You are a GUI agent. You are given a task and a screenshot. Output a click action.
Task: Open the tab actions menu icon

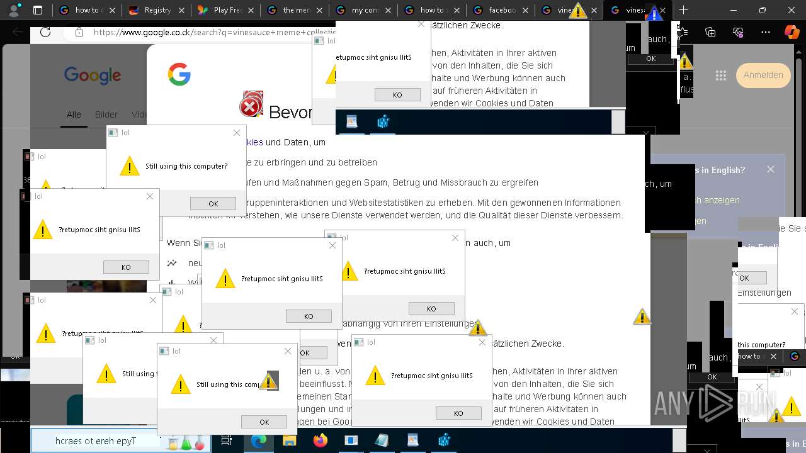38,10
